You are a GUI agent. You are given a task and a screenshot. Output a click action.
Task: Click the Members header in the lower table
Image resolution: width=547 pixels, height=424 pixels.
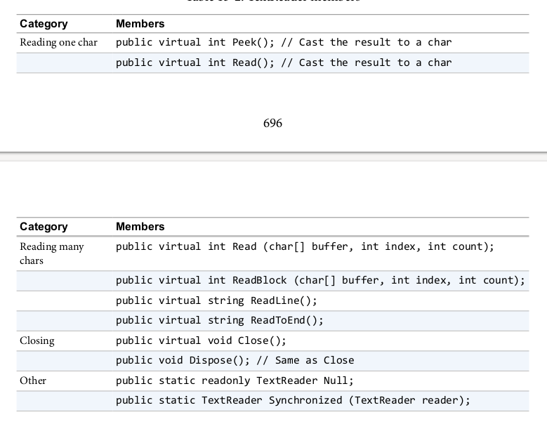[x=140, y=227]
